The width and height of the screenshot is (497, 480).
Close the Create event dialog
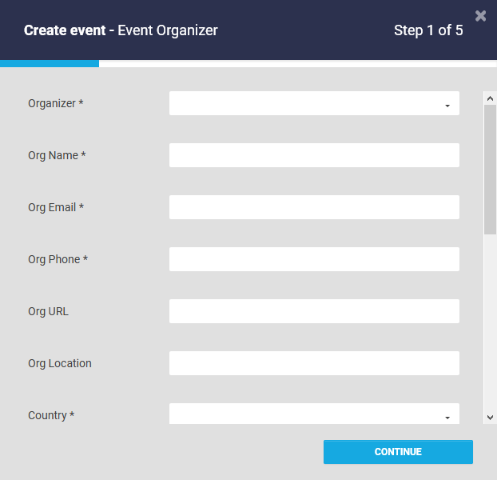click(480, 15)
